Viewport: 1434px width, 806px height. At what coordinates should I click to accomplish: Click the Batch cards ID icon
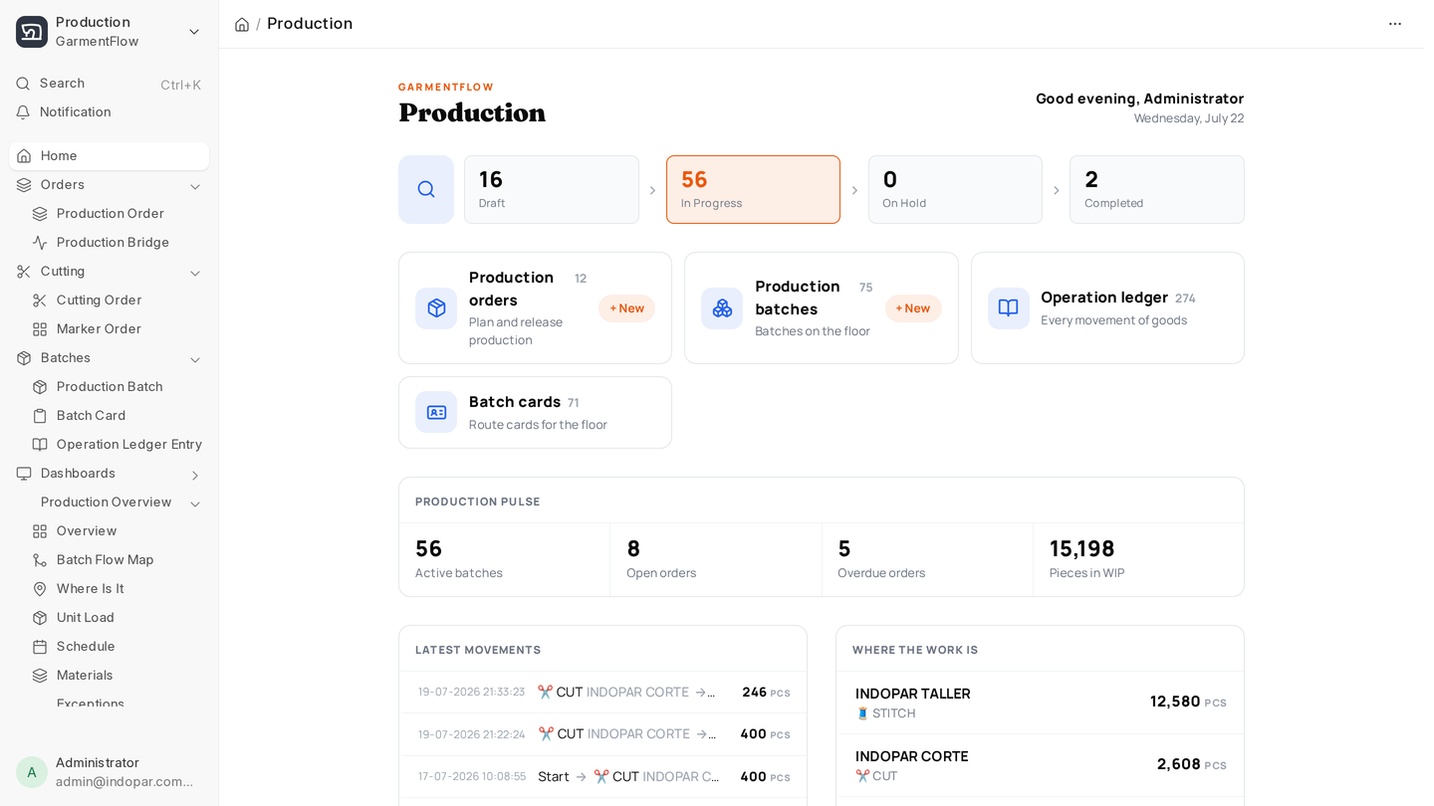pos(436,412)
